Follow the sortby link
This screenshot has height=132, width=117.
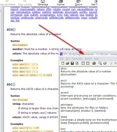(x=83, y=12)
